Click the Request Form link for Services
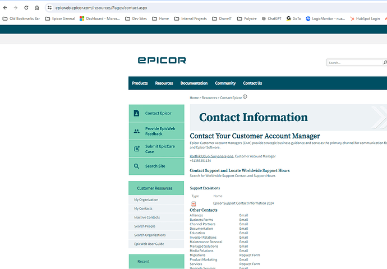This screenshot has height=269, width=387. (250, 264)
